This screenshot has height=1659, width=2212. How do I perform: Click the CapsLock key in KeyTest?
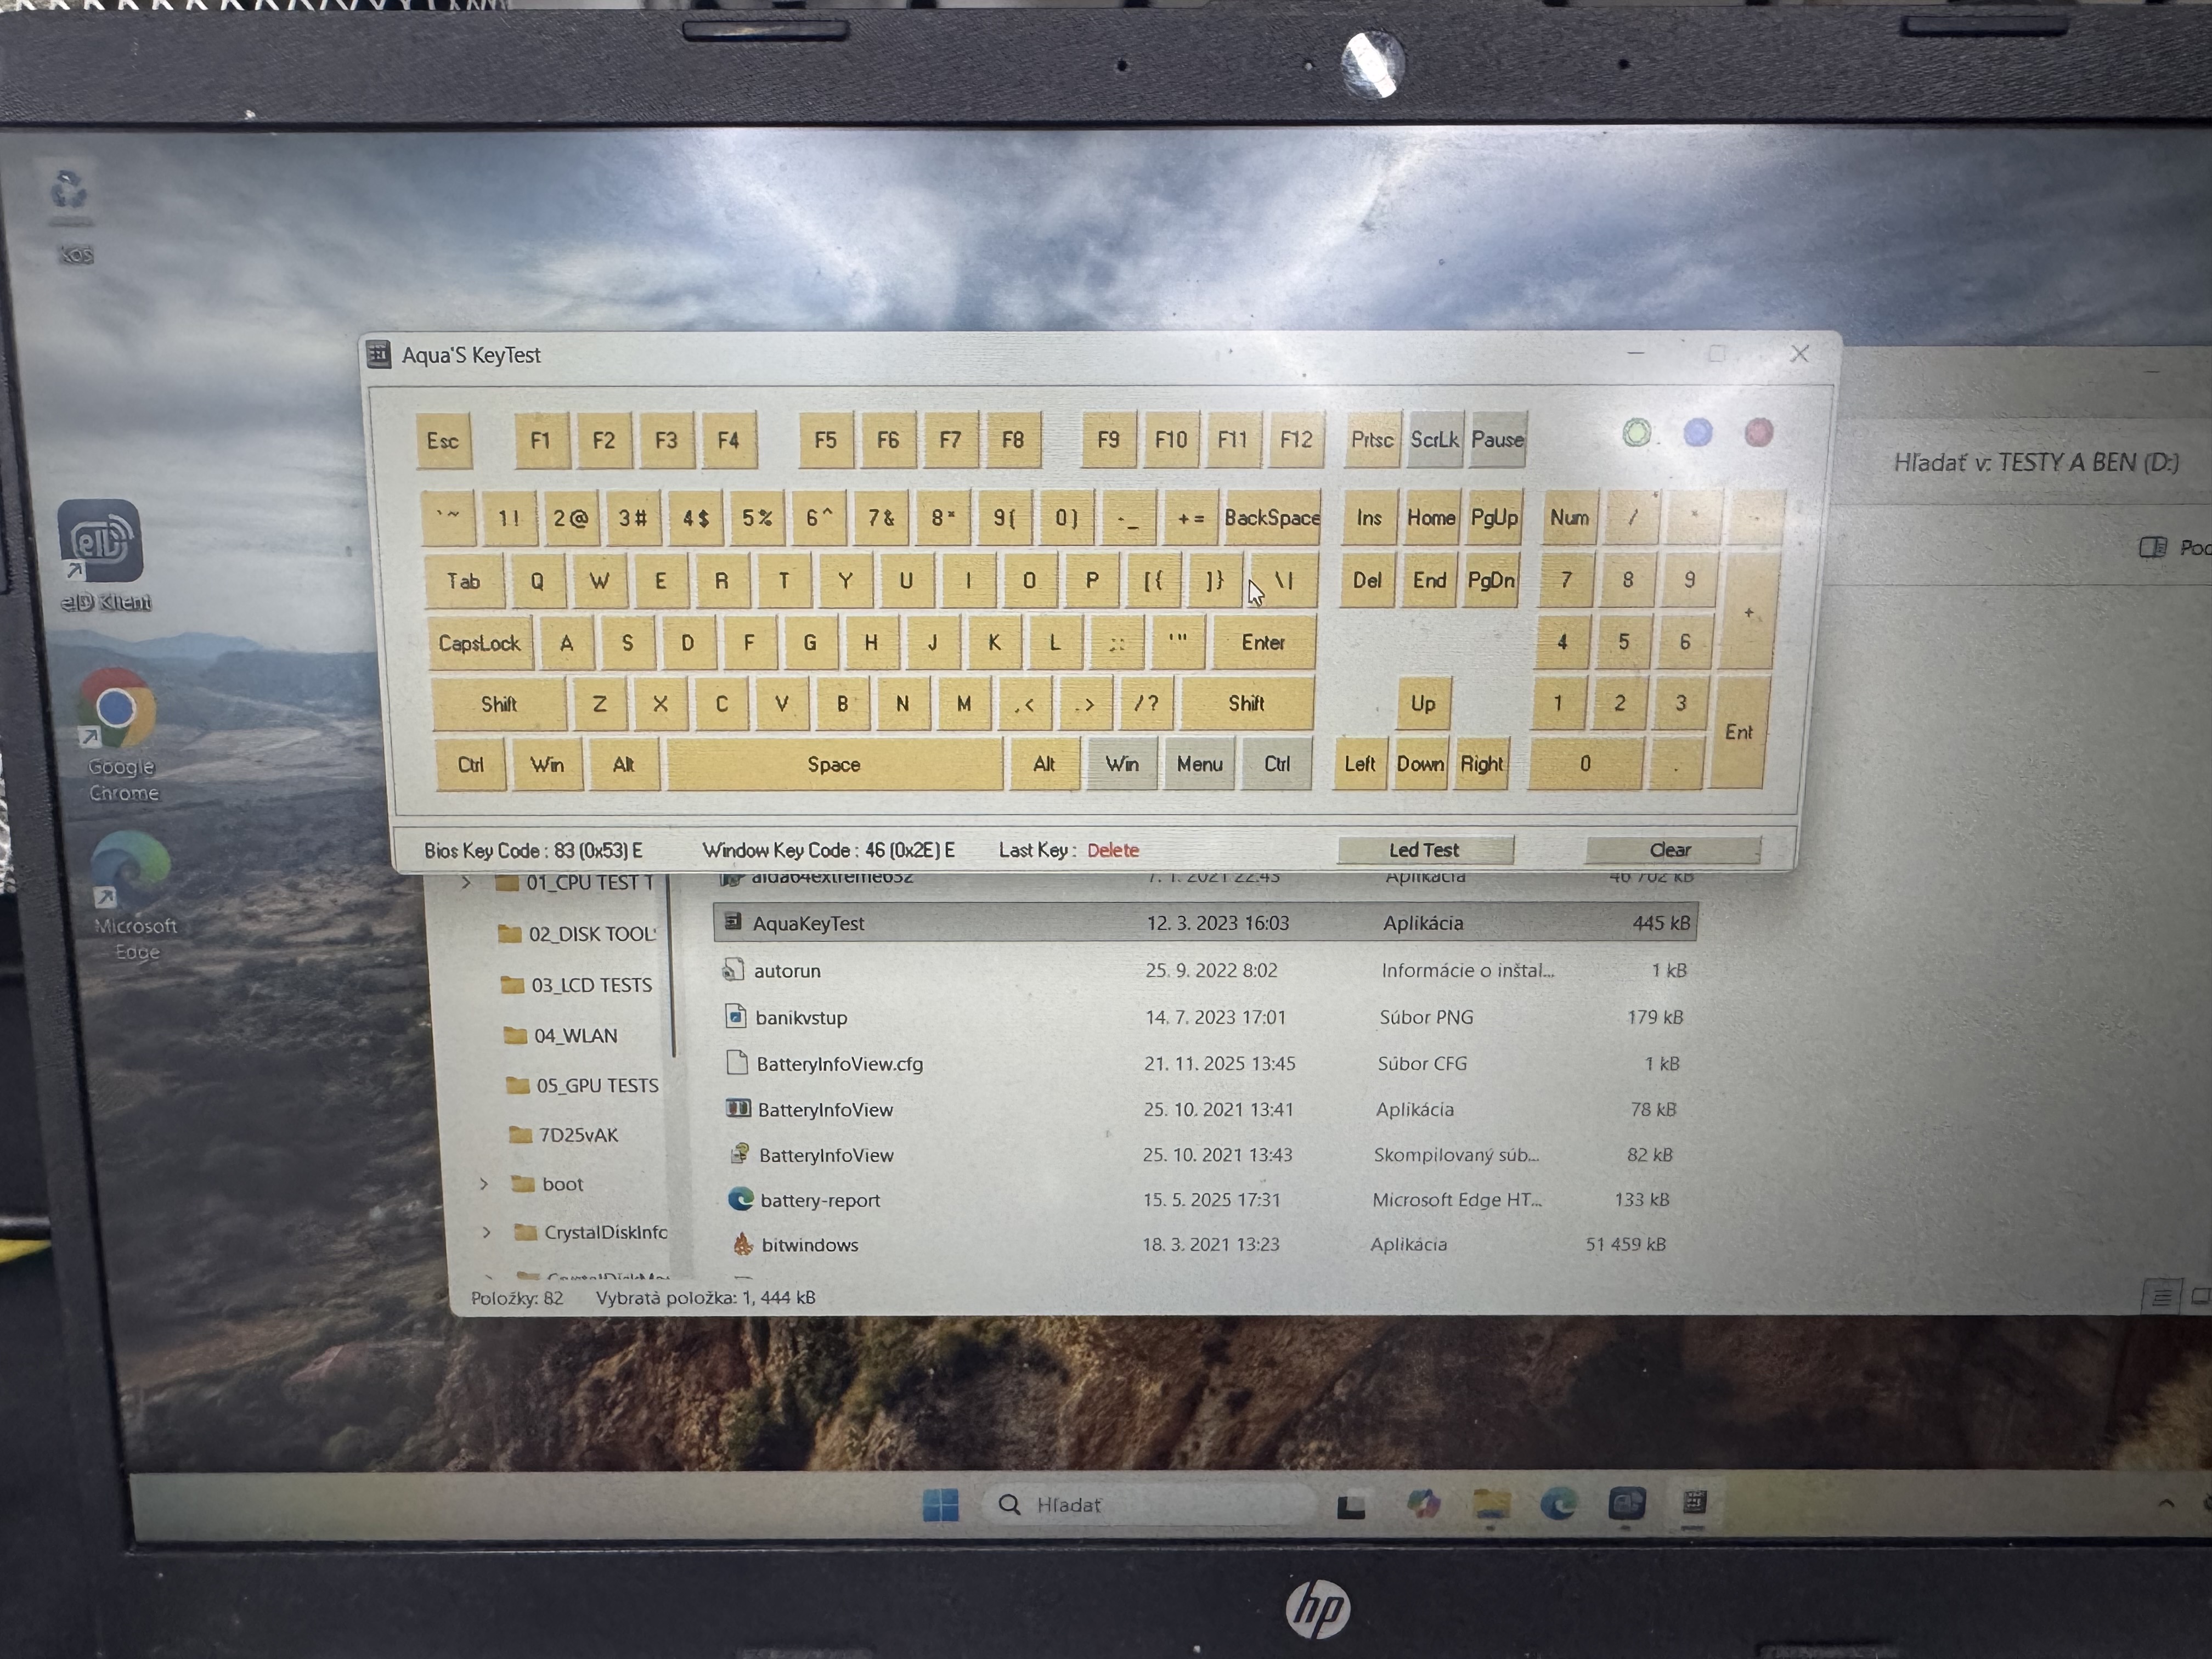[479, 643]
